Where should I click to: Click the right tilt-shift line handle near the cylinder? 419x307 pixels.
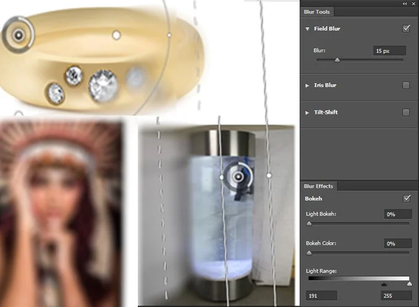point(269,175)
